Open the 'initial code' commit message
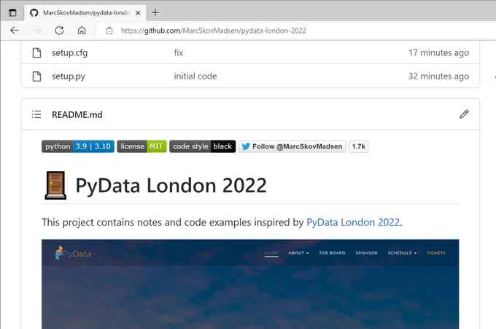Image resolution: width=496 pixels, height=329 pixels. coord(195,76)
